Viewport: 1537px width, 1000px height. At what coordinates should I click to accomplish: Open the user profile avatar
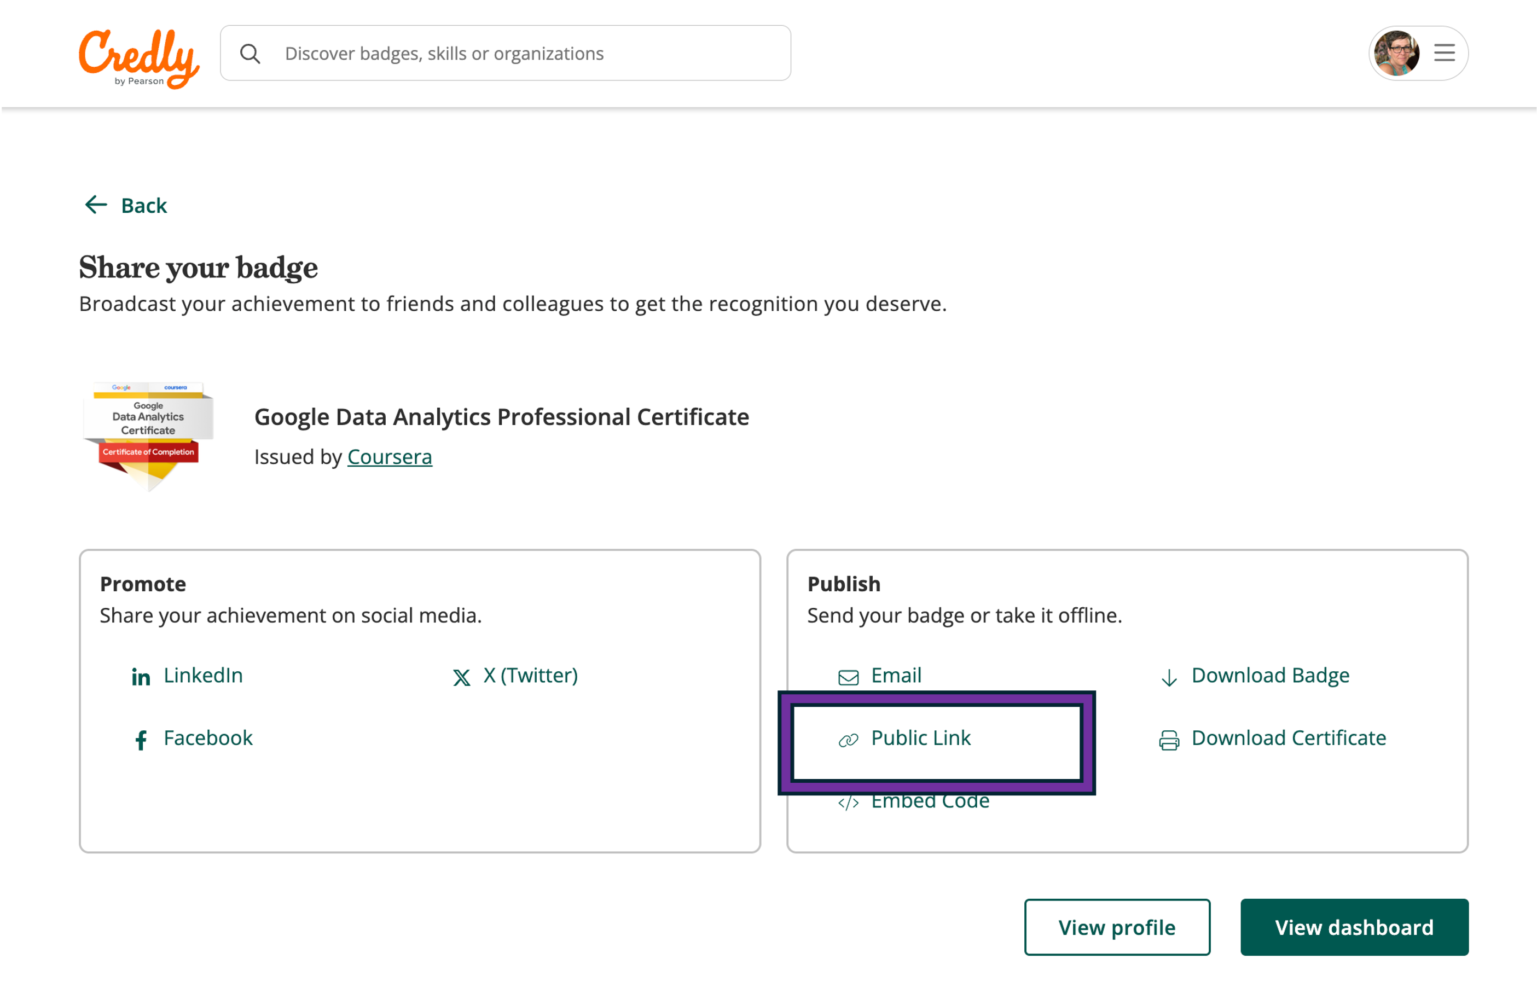pos(1397,53)
